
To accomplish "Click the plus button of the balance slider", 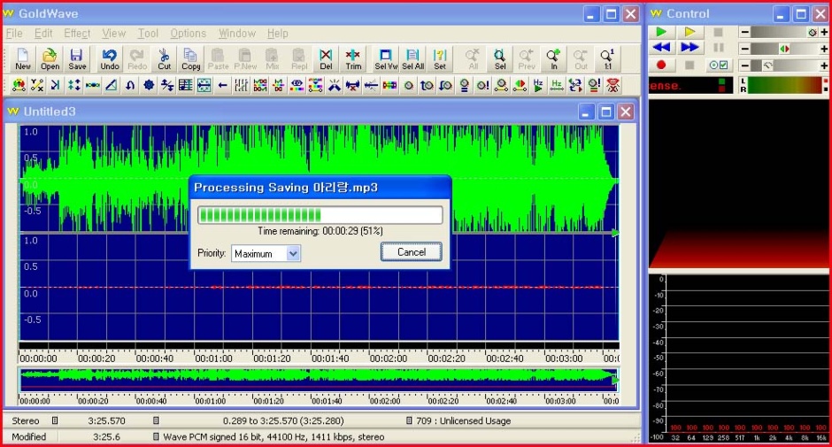I will click(x=824, y=49).
